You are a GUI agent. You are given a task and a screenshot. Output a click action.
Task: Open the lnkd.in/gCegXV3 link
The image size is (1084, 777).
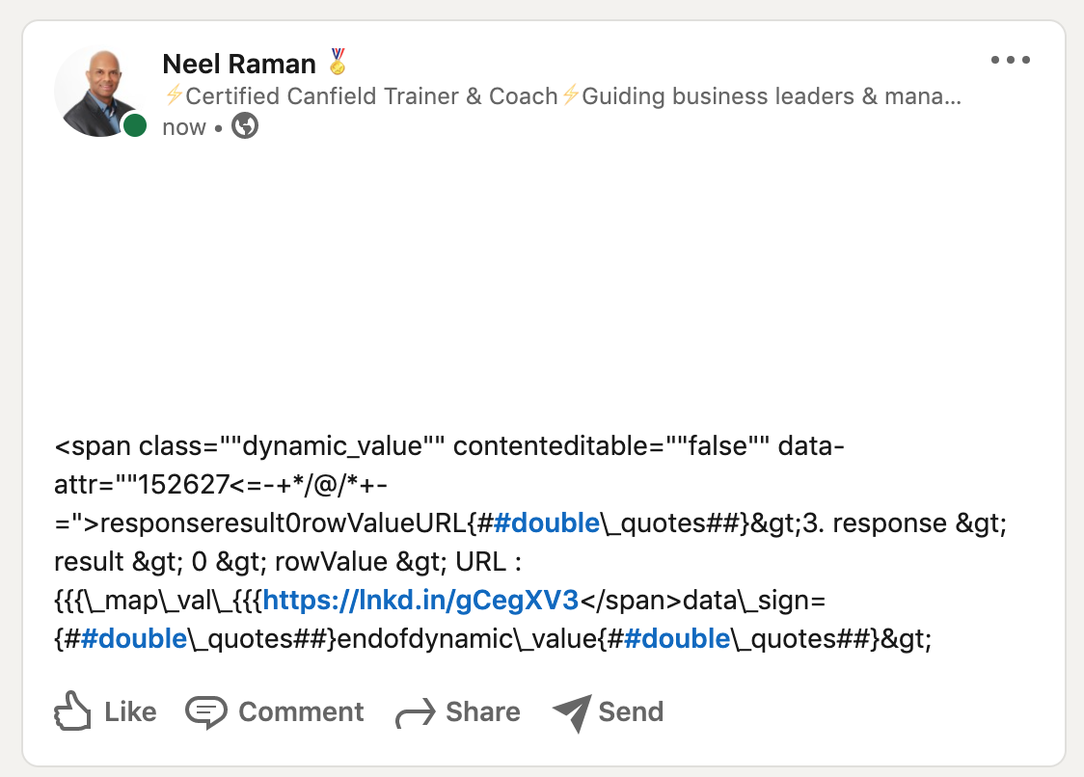click(x=420, y=600)
